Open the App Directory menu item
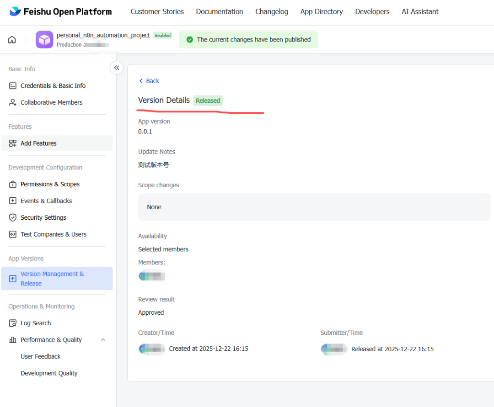The image size is (494, 407). tap(322, 12)
